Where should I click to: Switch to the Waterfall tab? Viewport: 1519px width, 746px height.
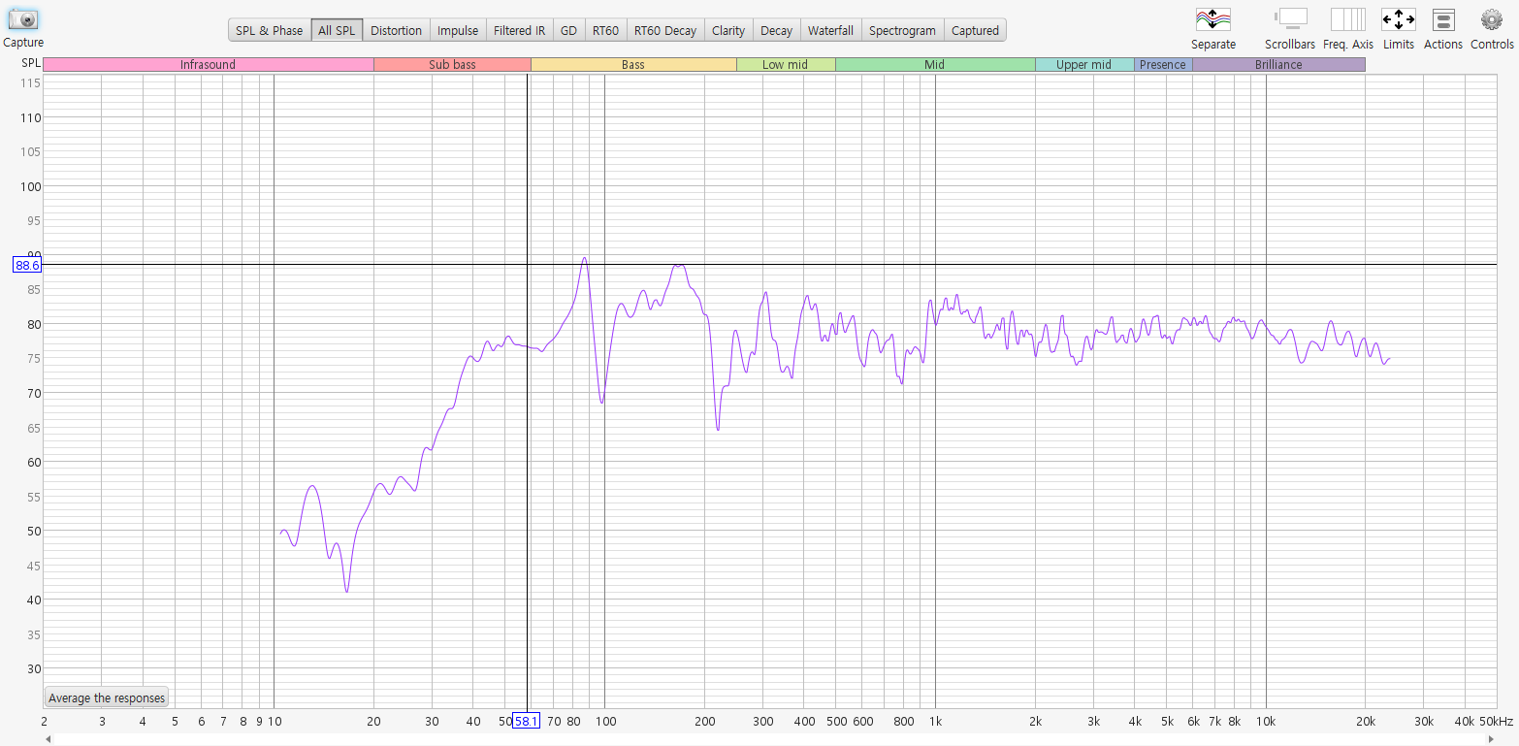tap(830, 30)
